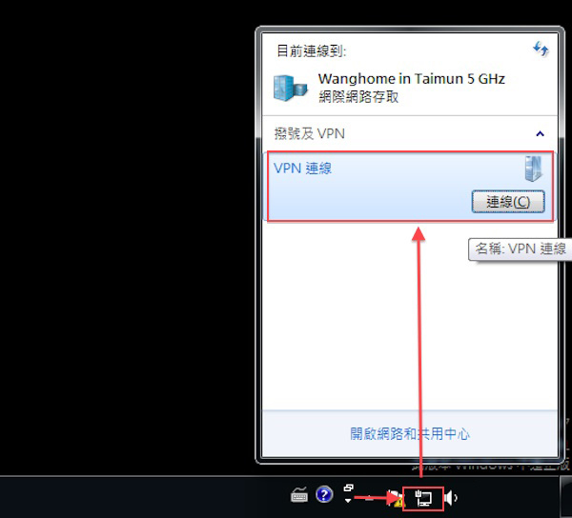Click the 撥號及 VPN section header

(x=309, y=133)
